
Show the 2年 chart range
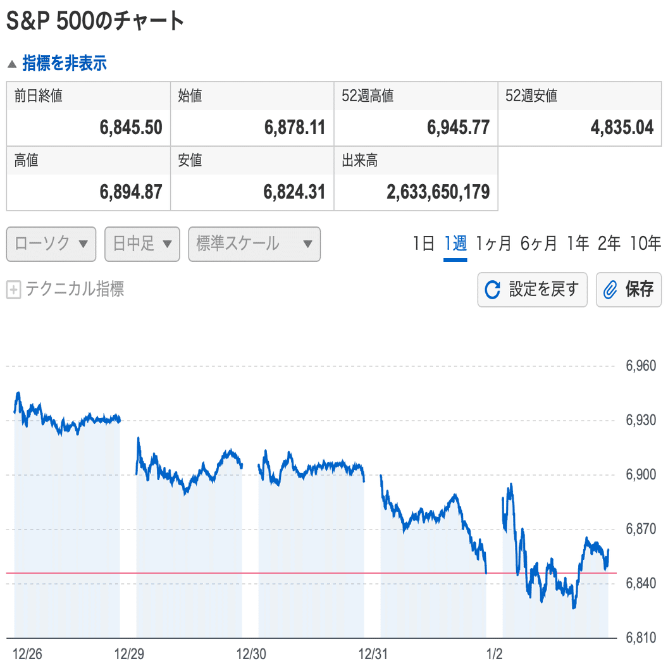[x=609, y=244]
